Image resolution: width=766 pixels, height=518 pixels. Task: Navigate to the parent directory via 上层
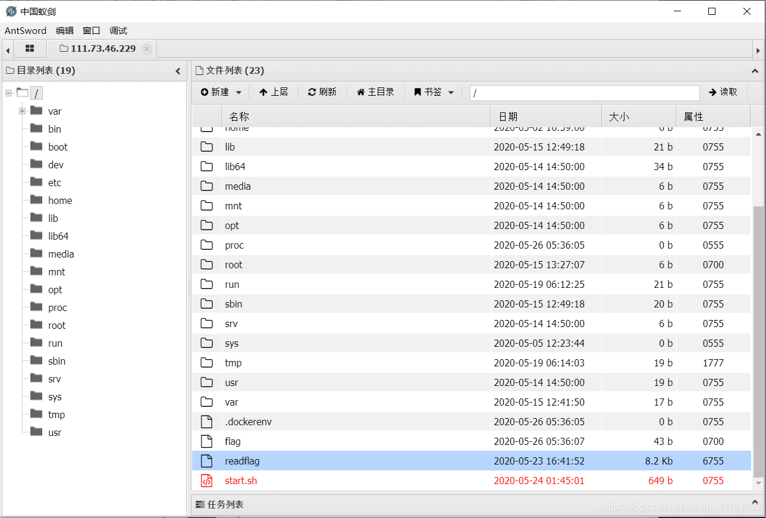click(274, 92)
